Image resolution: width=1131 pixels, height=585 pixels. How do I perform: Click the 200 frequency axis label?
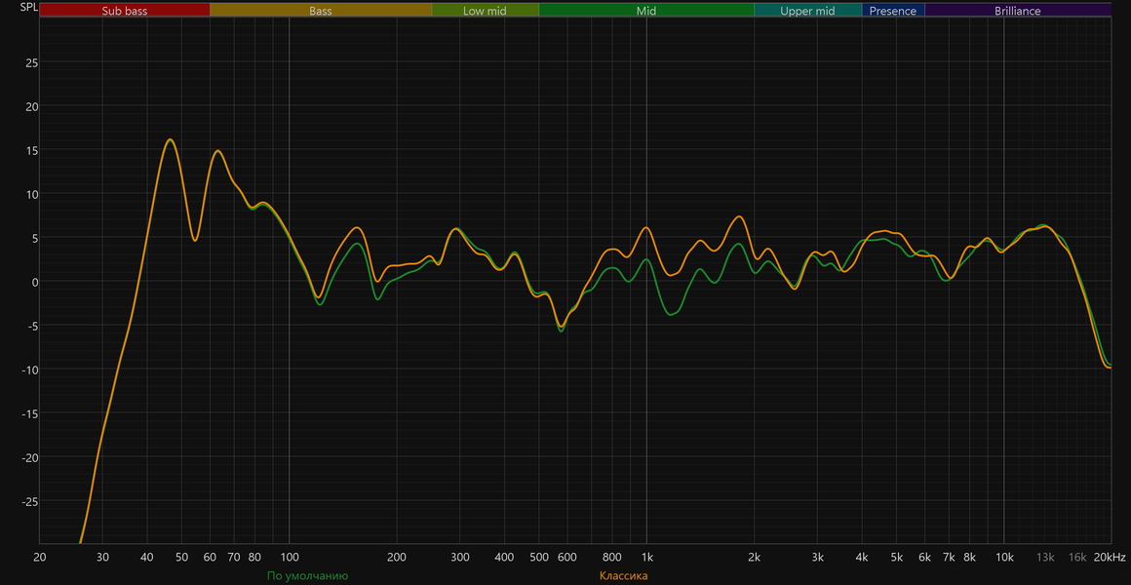(397, 557)
